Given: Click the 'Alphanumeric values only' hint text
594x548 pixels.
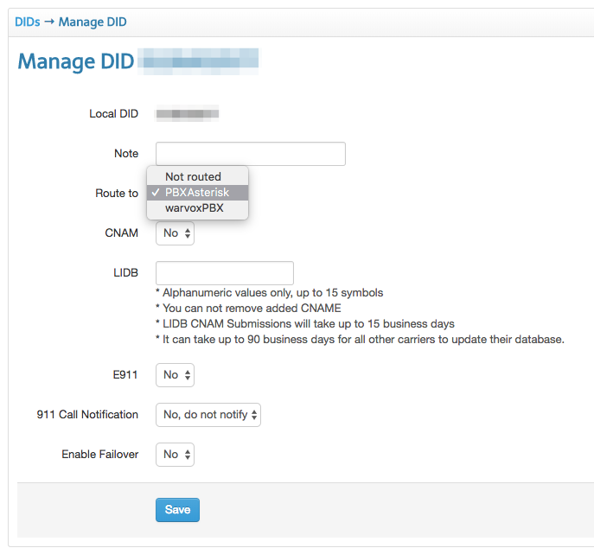Looking at the screenshot, I should click(x=269, y=292).
